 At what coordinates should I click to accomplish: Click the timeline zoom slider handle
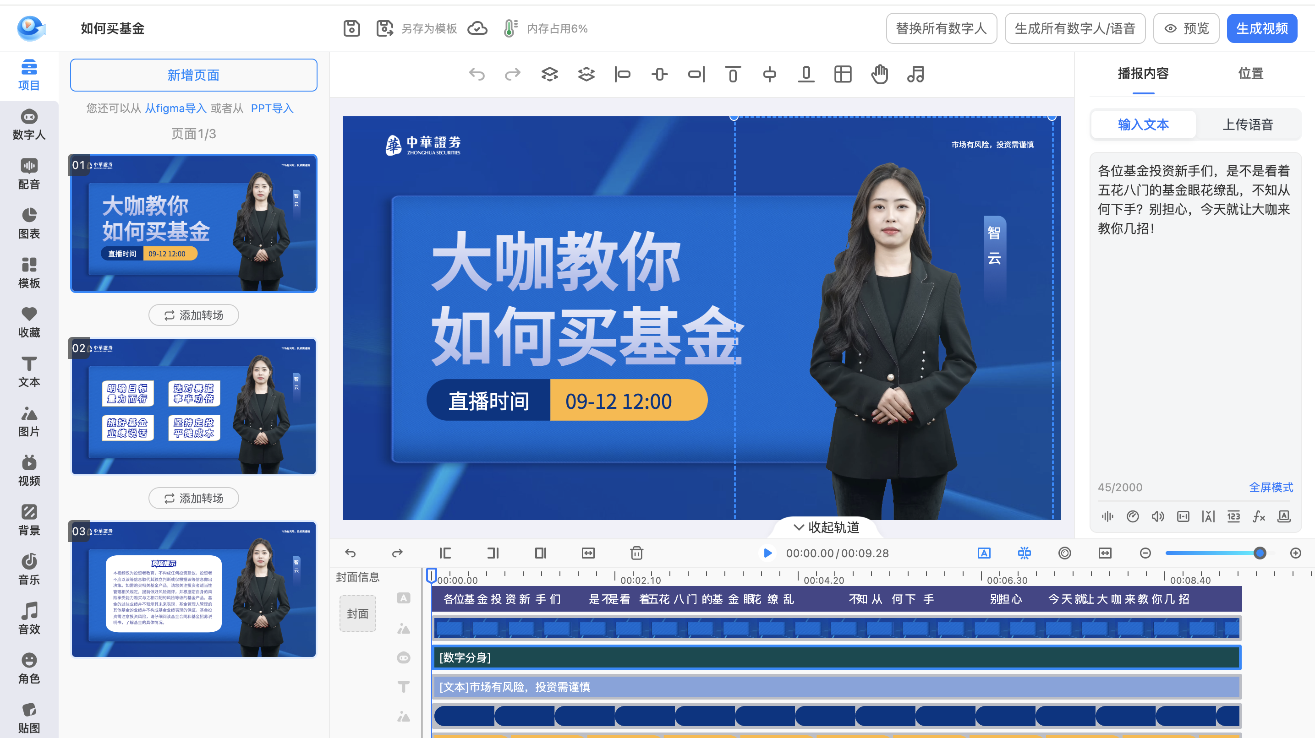pos(1260,553)
